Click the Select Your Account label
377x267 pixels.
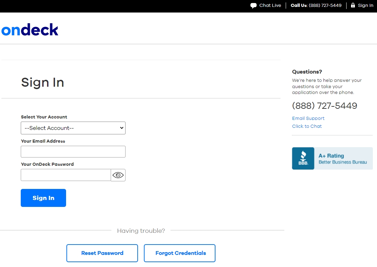[x=44, y=117]
